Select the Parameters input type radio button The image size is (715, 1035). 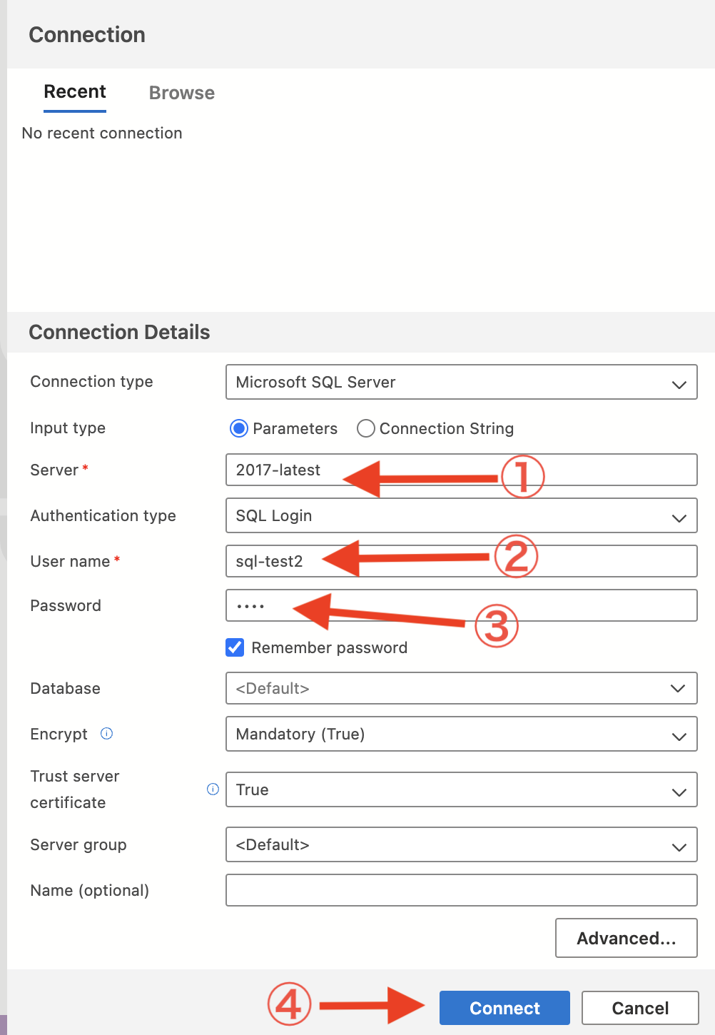(239, 428)
